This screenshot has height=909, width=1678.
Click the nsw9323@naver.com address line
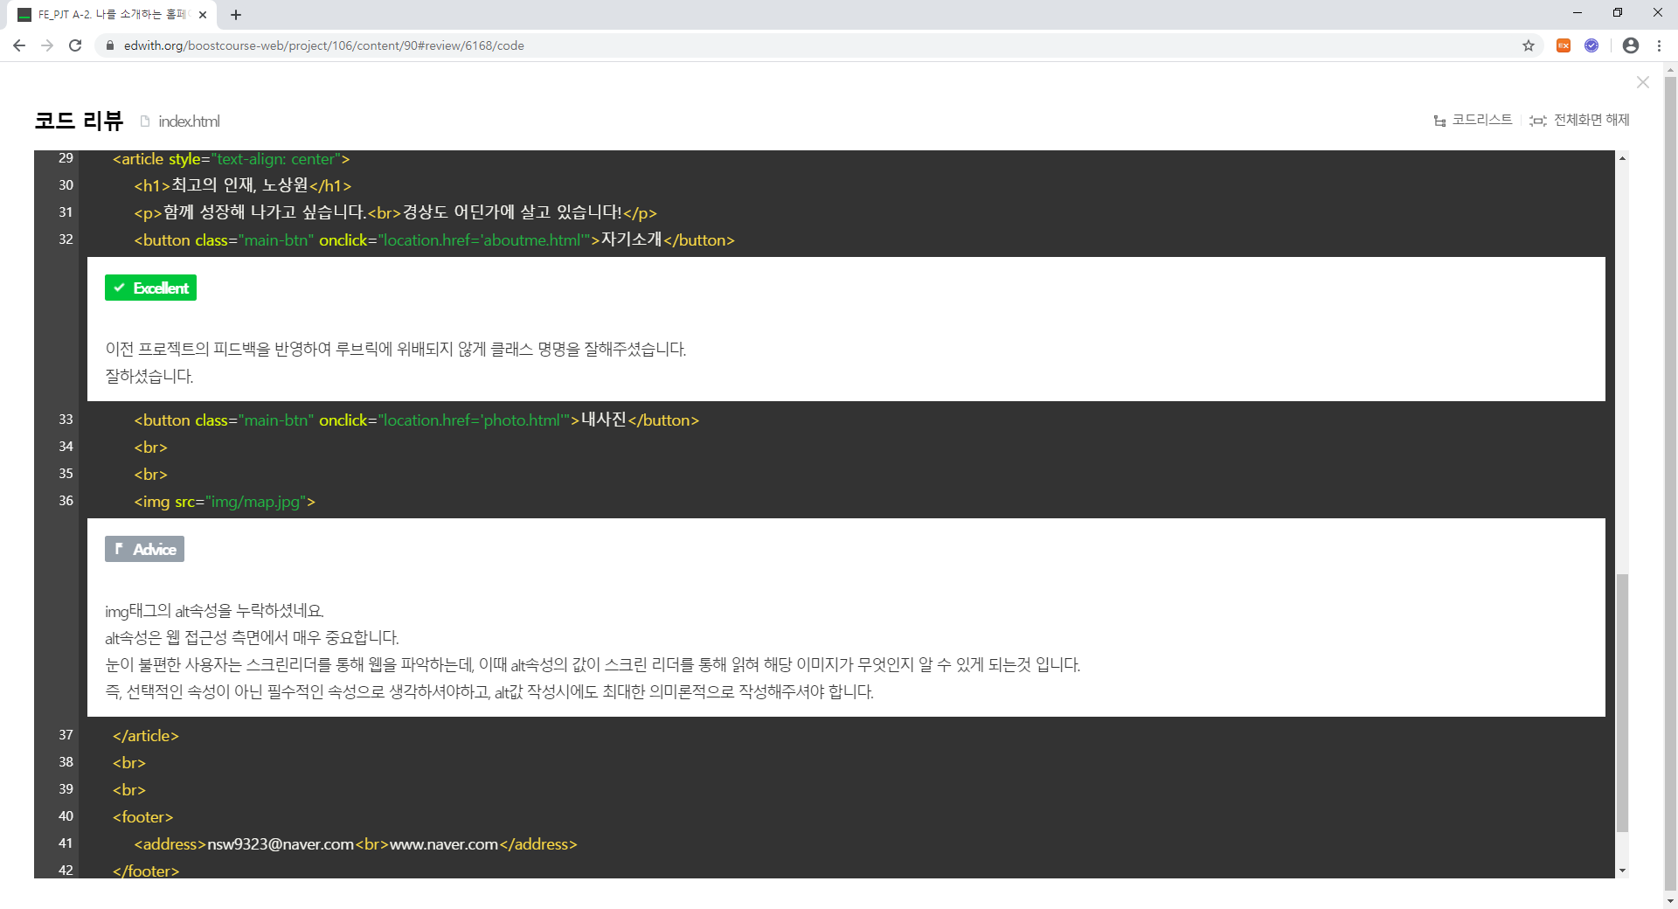click(x=356, y=843)
